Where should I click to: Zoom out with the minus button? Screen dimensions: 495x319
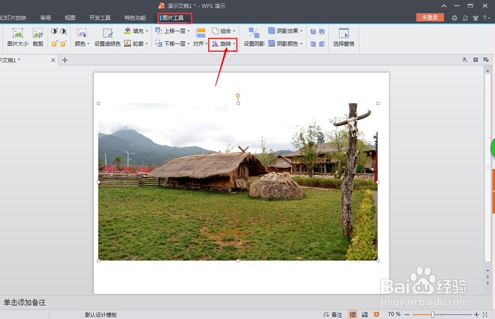407,315
